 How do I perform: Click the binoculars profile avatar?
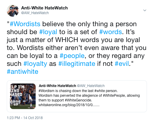coord(13,11)
